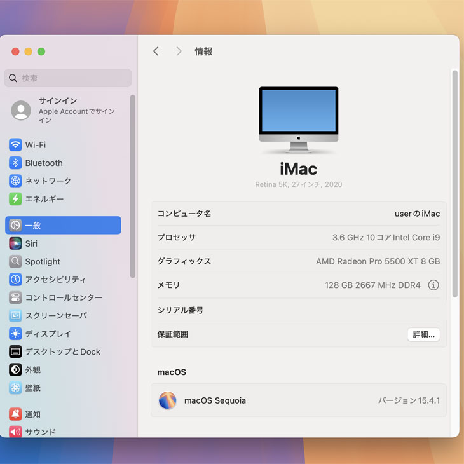Click the プロセッサ row value text
This screenshot has height=464, width=464.
click(386, 237)
